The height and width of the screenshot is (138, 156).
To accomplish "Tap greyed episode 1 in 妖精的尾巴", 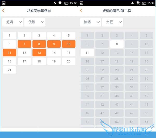I will coord(87,35).
